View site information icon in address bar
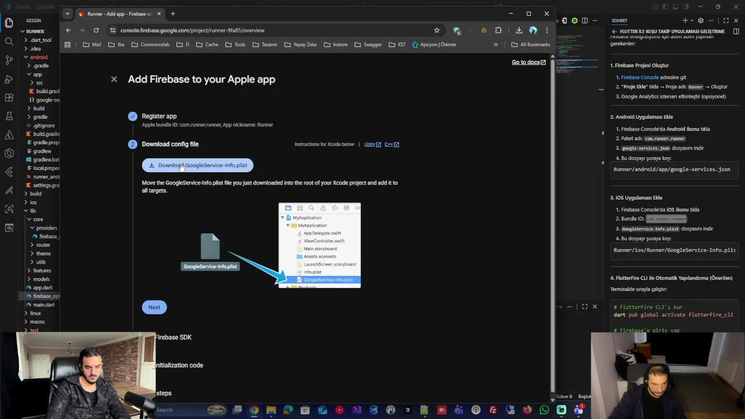This screenshot has width=745, height=419. tap(112, 30)
